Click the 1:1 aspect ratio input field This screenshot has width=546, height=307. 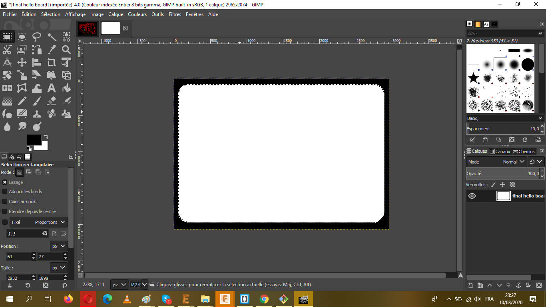pos(28,233)
